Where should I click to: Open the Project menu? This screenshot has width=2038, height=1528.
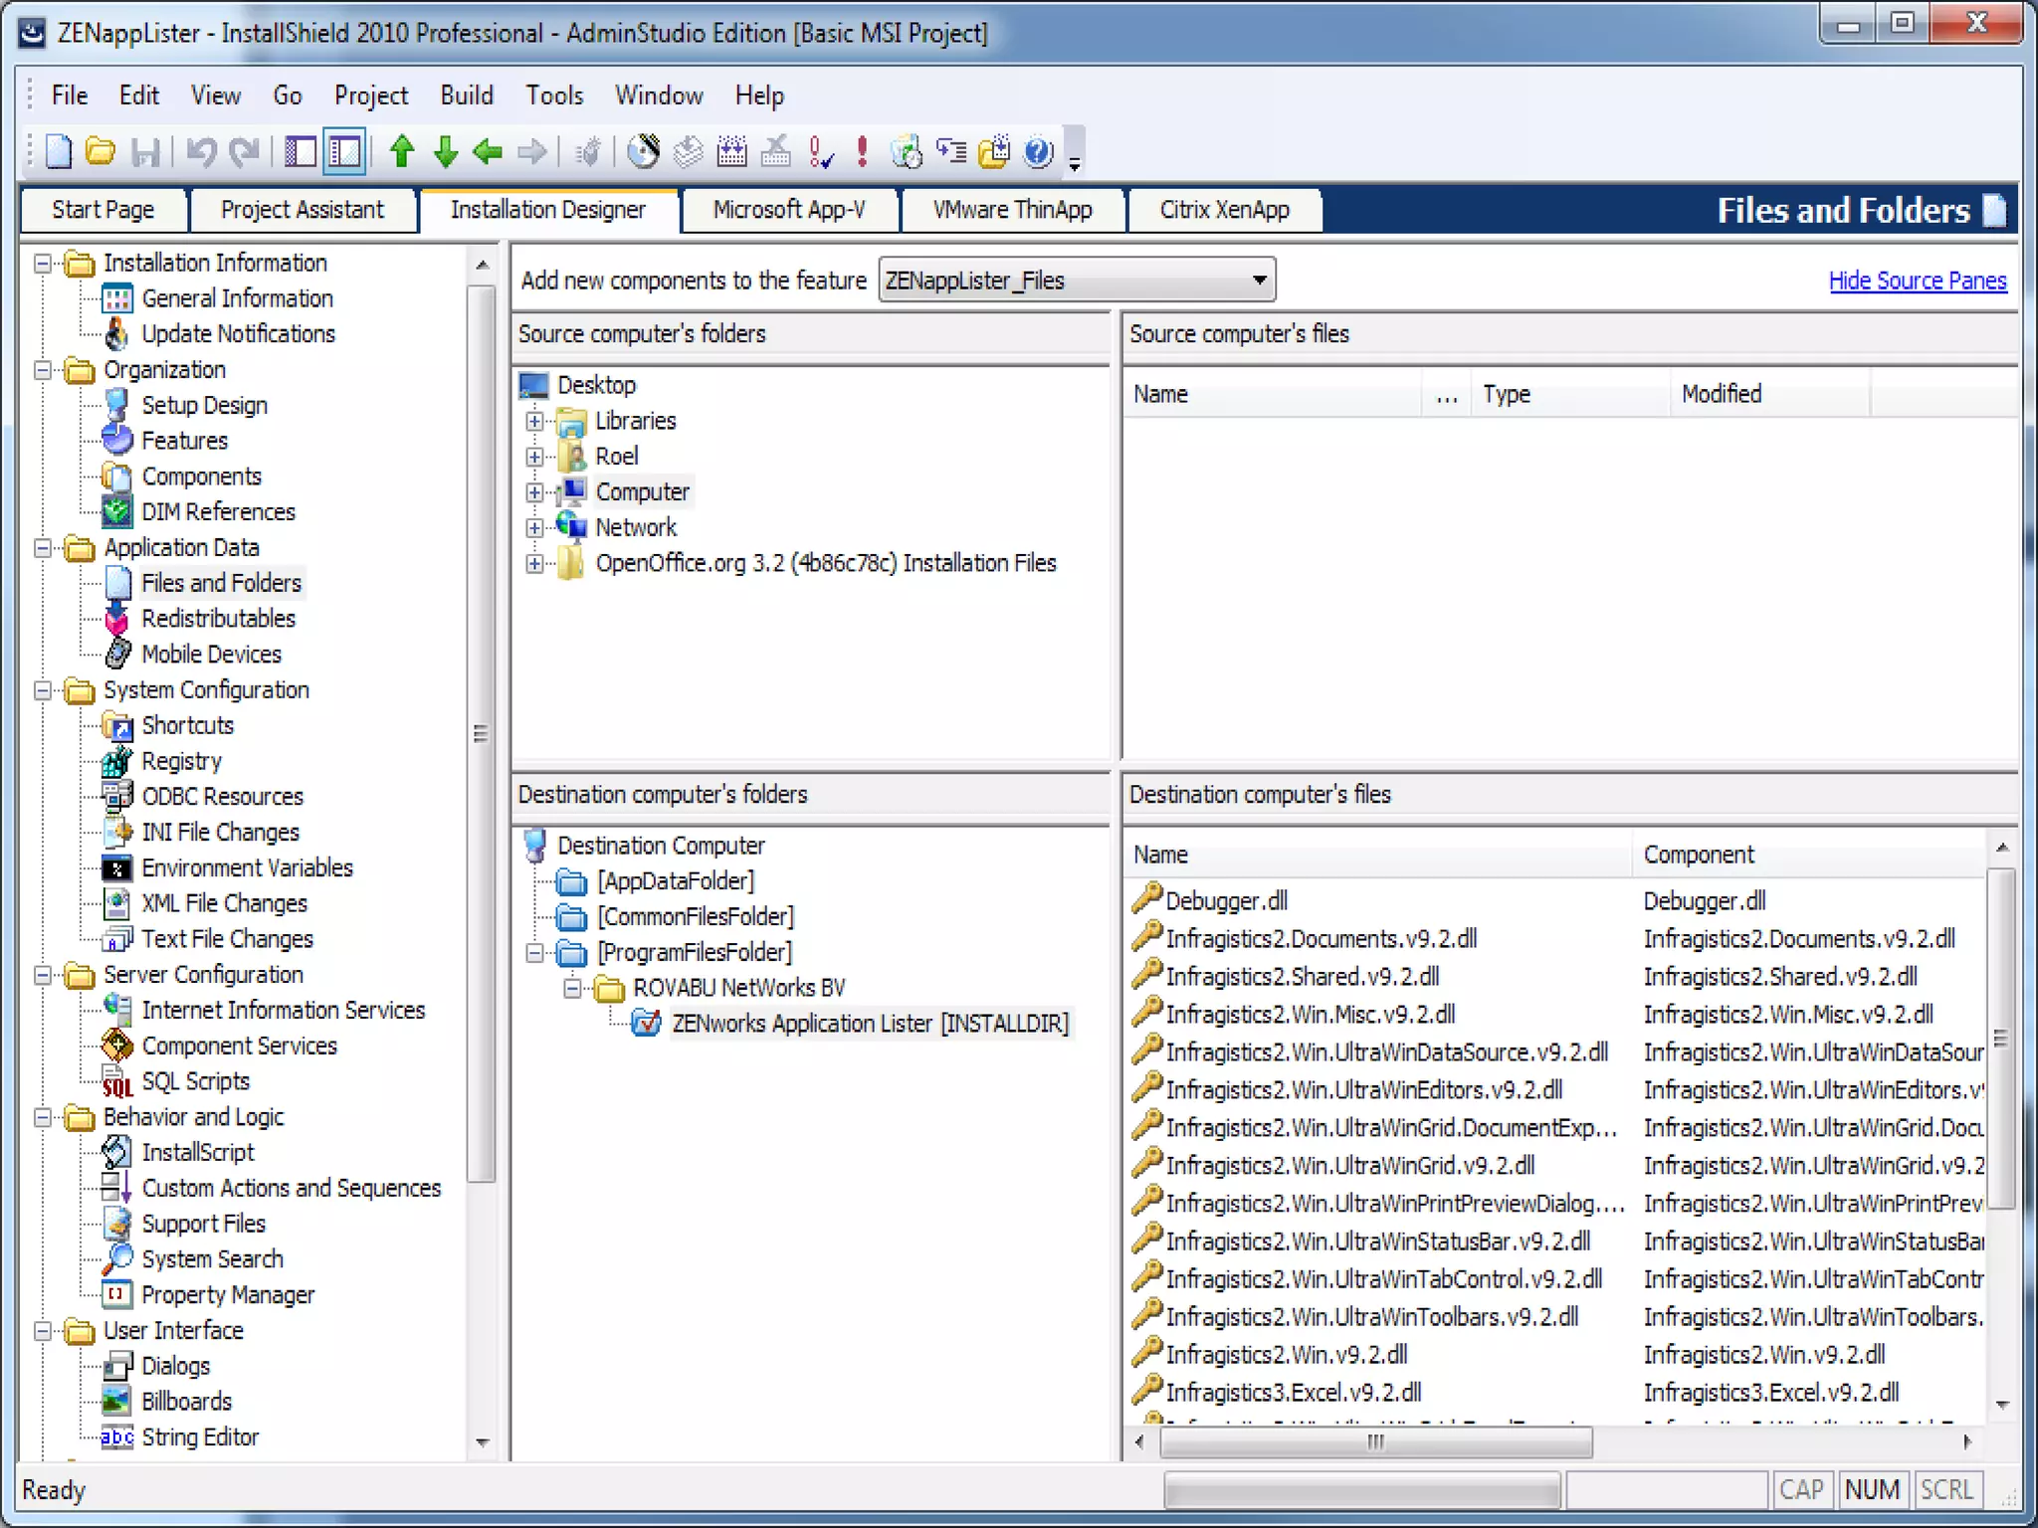tap(371, 95)
